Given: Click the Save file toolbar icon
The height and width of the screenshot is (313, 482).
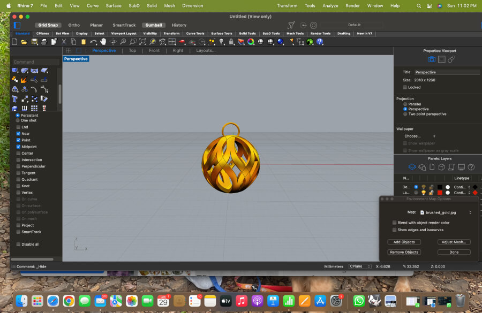Looking at the screenshot, I should click(x=34, y=42).
